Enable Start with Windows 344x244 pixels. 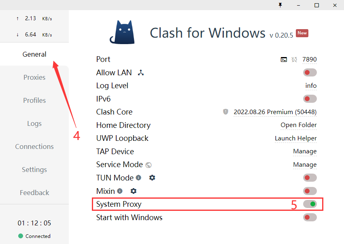pos(310,217)
